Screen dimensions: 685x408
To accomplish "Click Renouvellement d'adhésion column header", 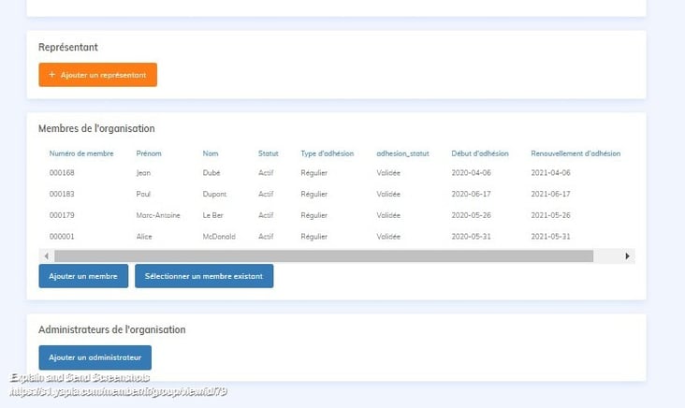I will click(x=575, y=153).
